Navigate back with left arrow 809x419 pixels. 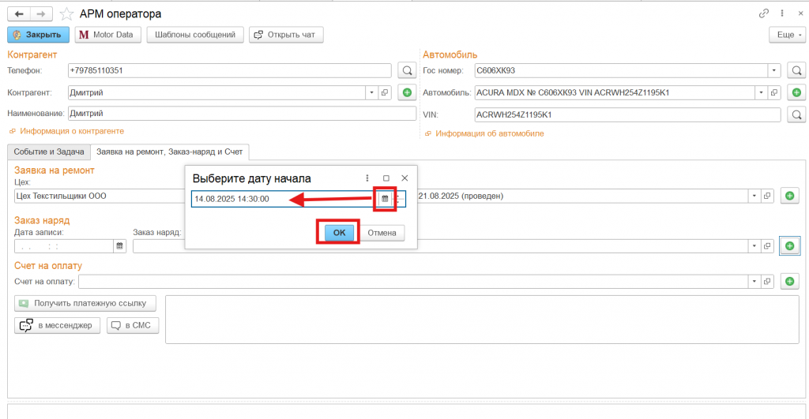pos(19,14)
